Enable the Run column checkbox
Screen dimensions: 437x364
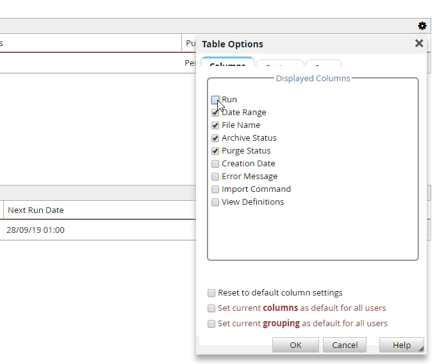point(215,100)
